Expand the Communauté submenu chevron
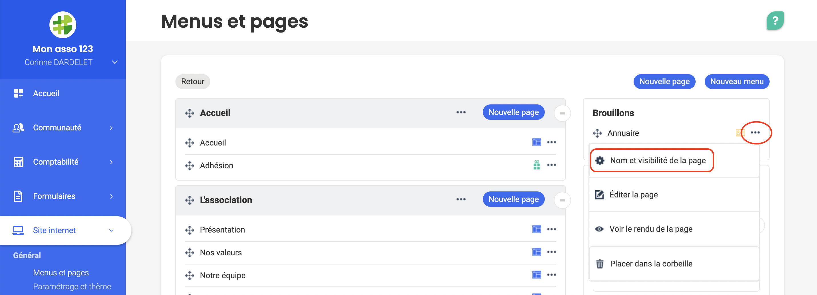 111,128
